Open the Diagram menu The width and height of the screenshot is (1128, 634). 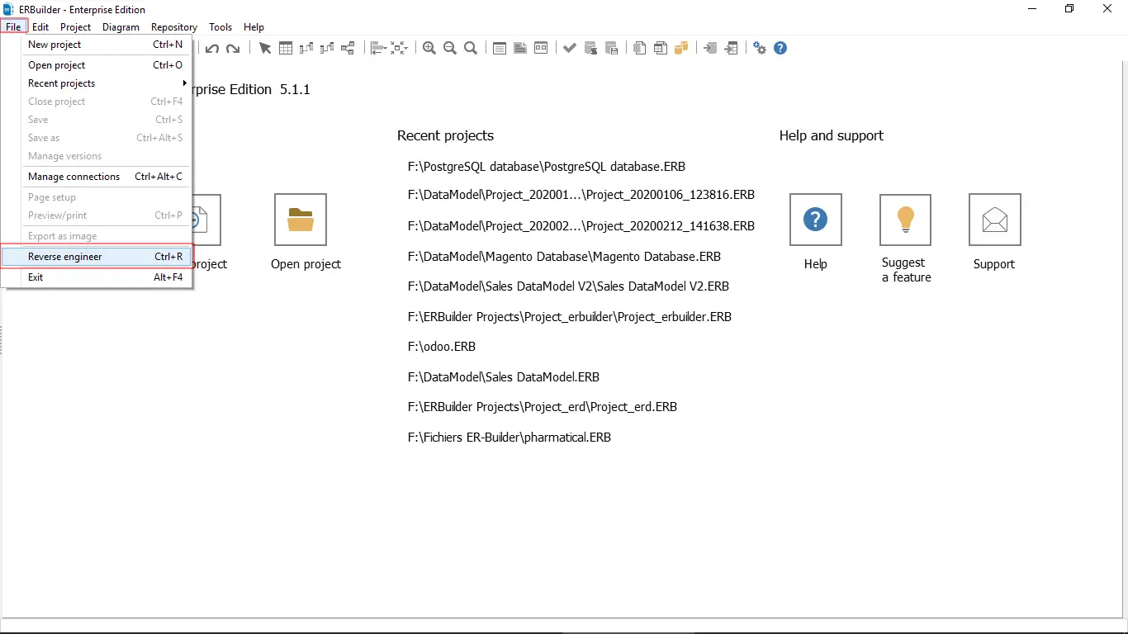121,27
